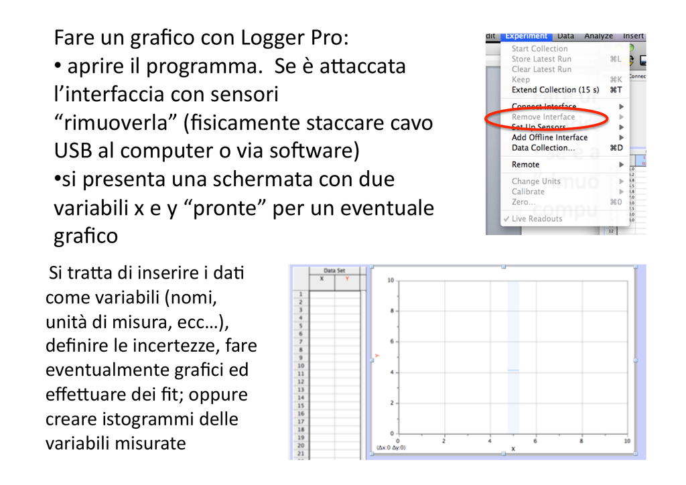Choose Start Collection from the Experiment menu
Viewport: 686px width, 485px height.
[x=539, y=48]
